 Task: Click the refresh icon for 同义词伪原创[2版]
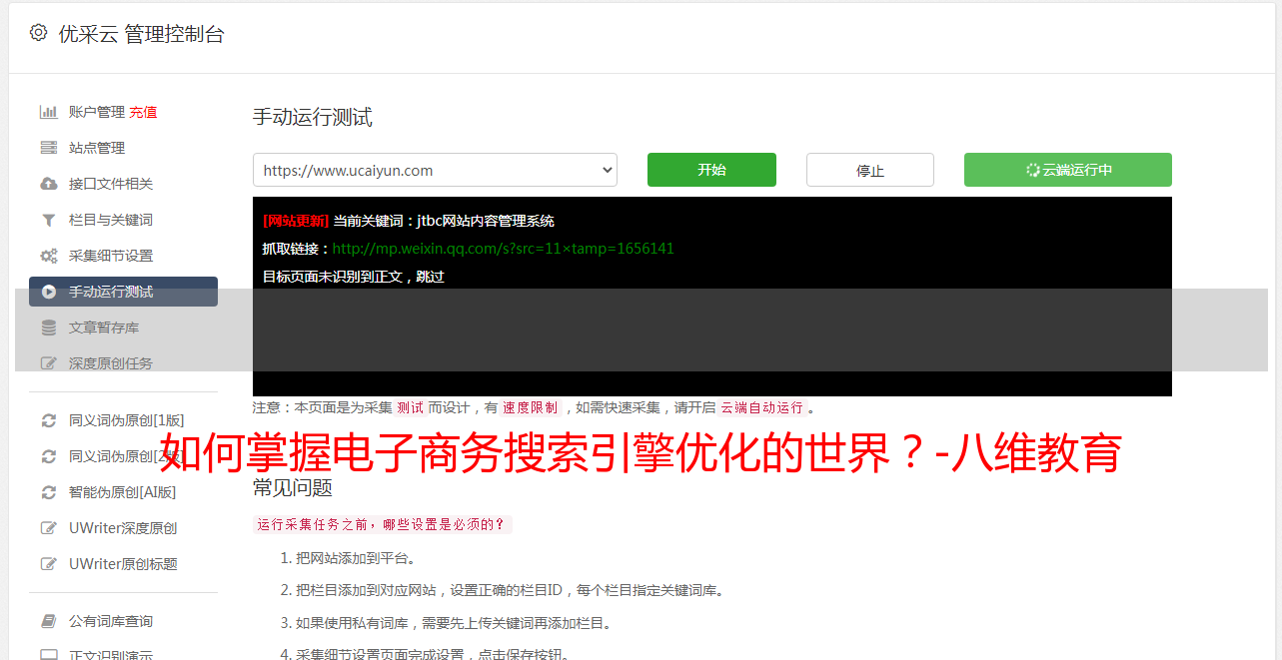point(48,456)
